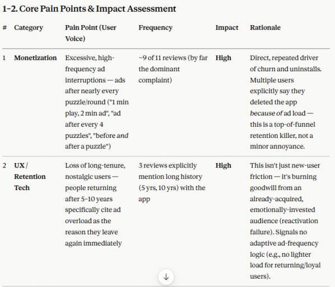The height and width of the screenshot is (287, 335).
Task: Select the 'UX / Retention Tech' category cell
Action: (30, 177)
